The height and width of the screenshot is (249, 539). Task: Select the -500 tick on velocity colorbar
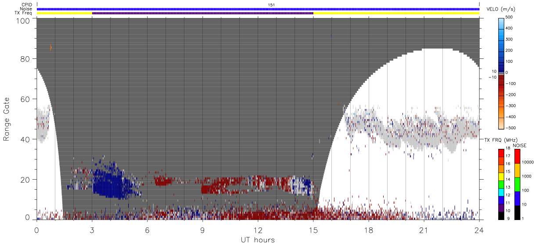[x=510, y=128]
